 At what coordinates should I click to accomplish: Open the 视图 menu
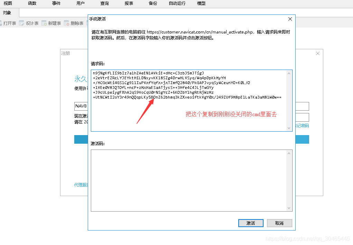pos(8,3)
